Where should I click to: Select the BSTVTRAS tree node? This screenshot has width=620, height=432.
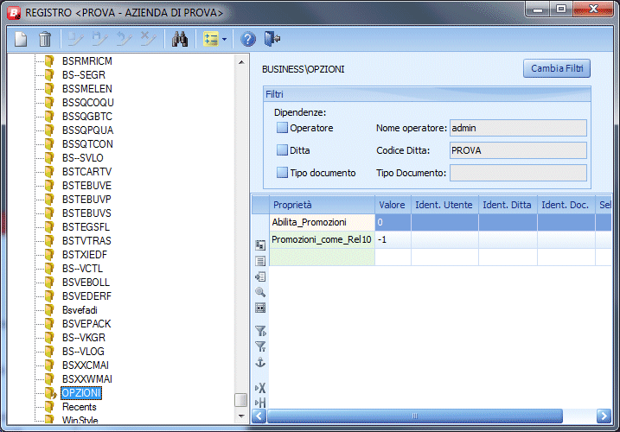pyautogui.click(x=86, y=241)
